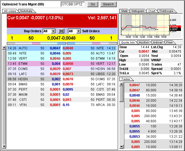Select the LAFC buy order row
Image resolution: width=185 pixels, height=151 pixels.
click(x=34, y=74)
